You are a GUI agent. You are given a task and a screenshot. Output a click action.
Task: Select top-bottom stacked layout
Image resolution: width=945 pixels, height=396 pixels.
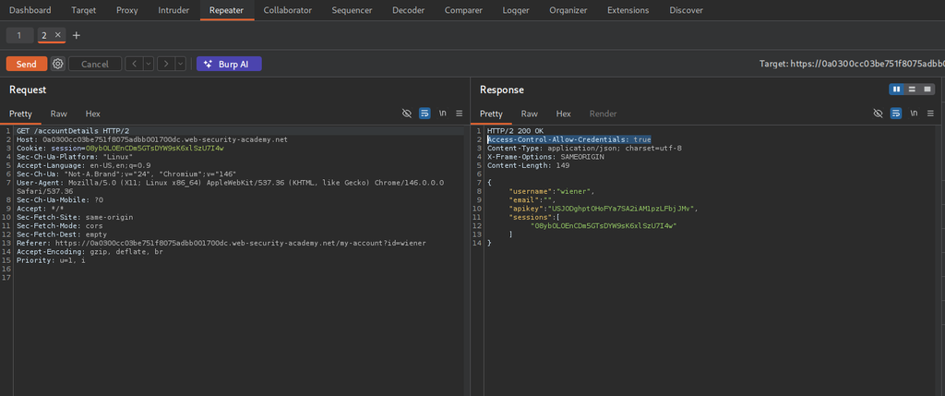pyautogui.click(x=912, y=90)
